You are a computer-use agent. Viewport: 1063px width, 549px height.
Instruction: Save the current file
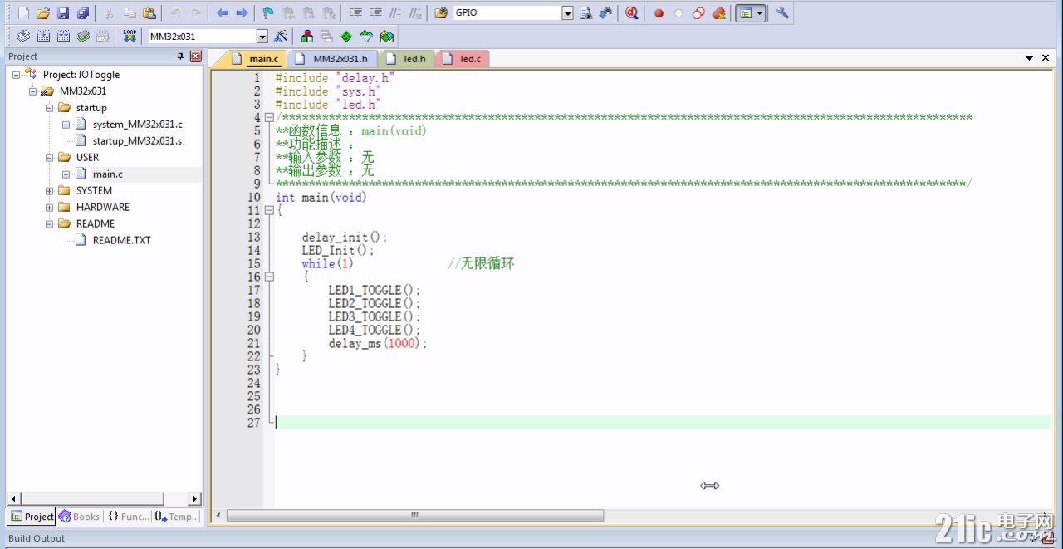click(x=63, y=13)
